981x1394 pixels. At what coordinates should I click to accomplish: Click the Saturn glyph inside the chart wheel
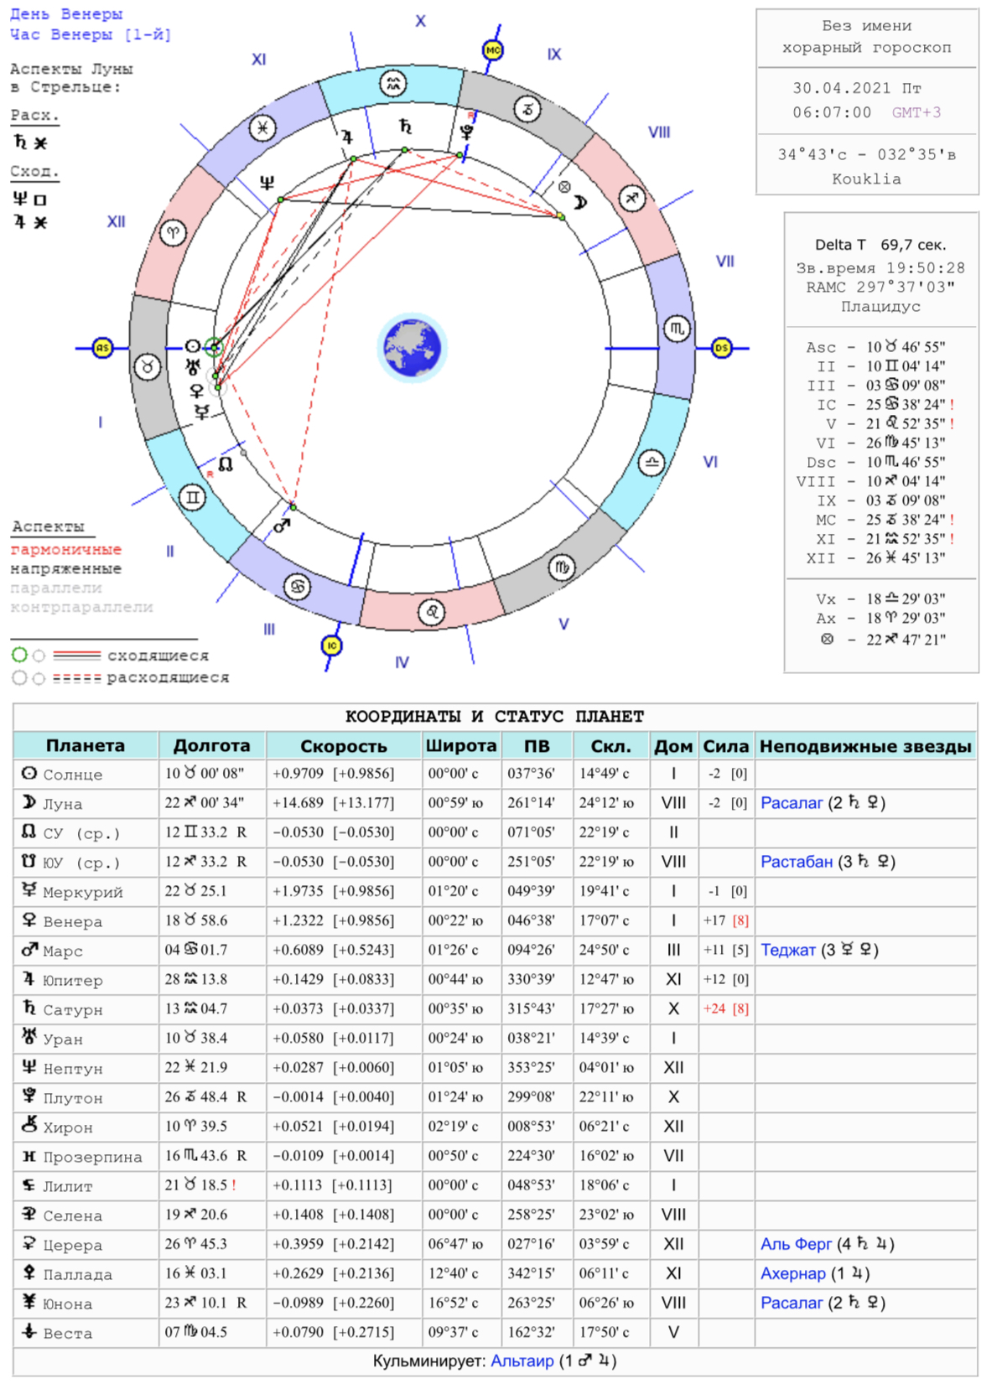[x=405, y=127]
